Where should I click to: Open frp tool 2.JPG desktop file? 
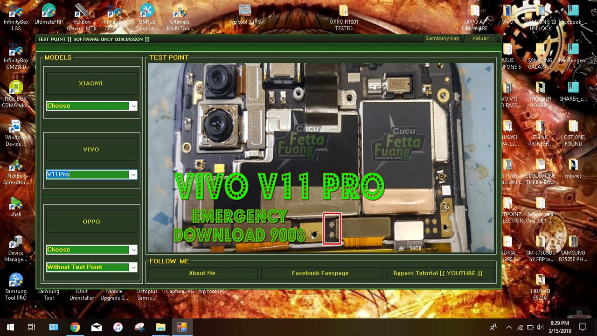pyautogui.click(x=245, y=14)
